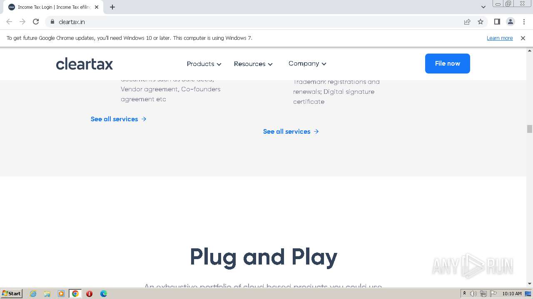Viewport: 533px width, 299px height.
Task: Expand the Products menu
Action: tap(204, 64)
